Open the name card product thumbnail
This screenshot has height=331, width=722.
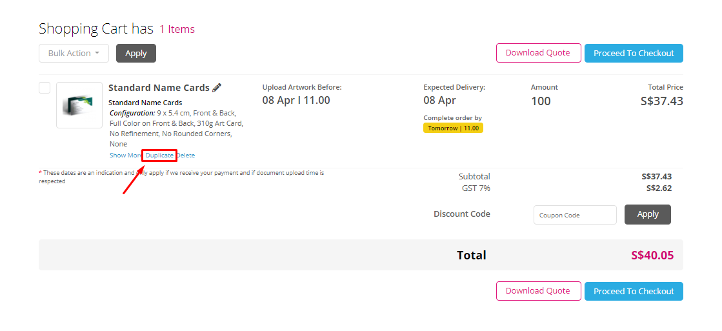(x=79, y=105)
